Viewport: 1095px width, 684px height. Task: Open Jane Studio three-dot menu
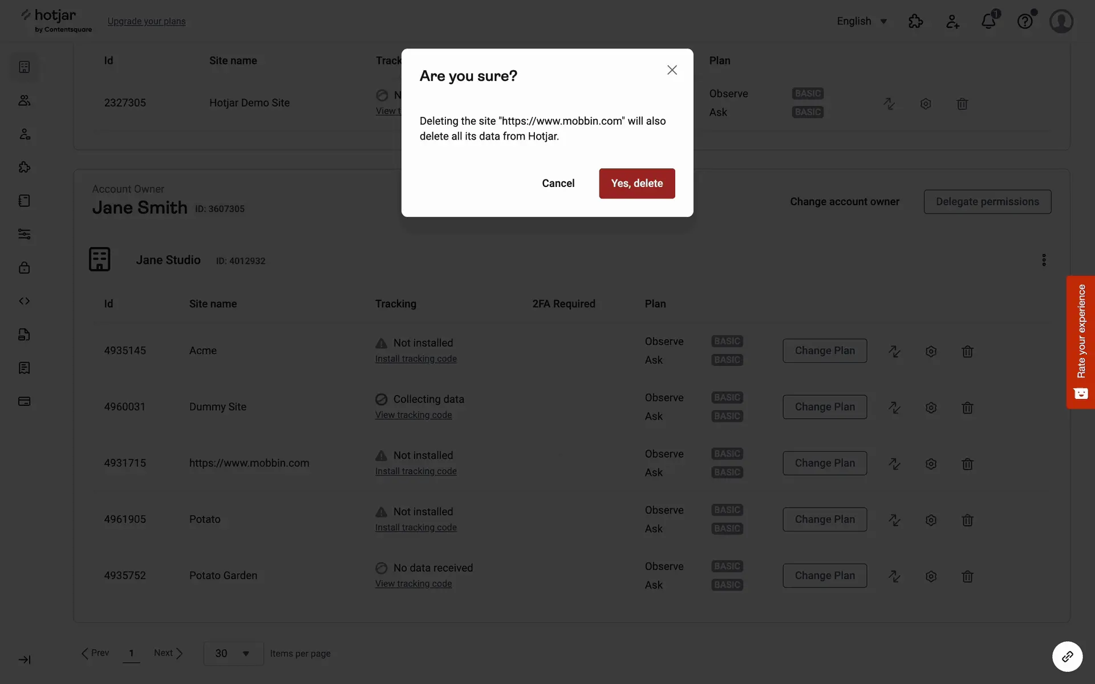pos(1044,260)
